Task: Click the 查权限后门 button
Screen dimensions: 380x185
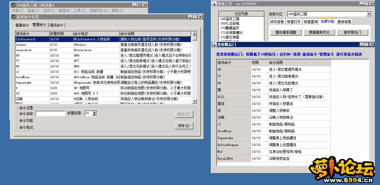Action: point(353,32)
